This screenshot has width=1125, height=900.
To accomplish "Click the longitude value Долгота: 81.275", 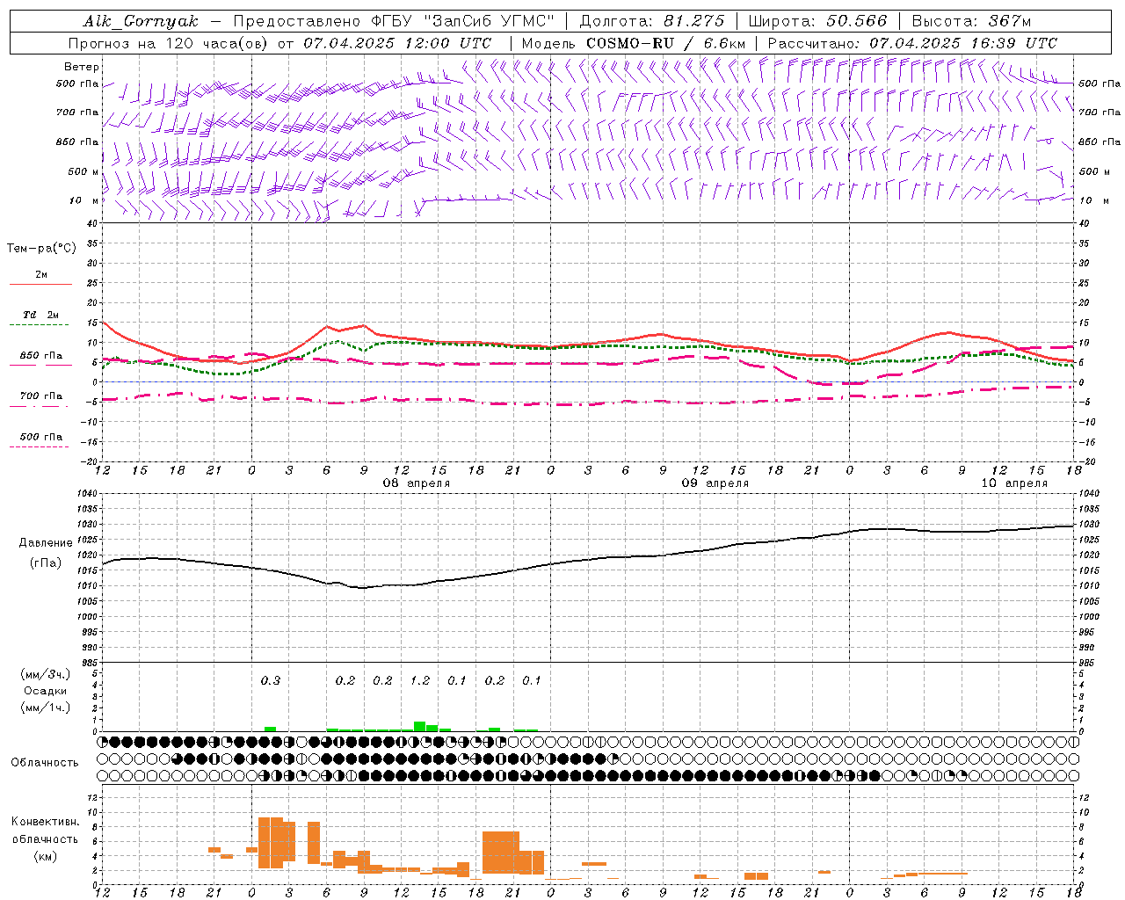I will pos(652,21).
